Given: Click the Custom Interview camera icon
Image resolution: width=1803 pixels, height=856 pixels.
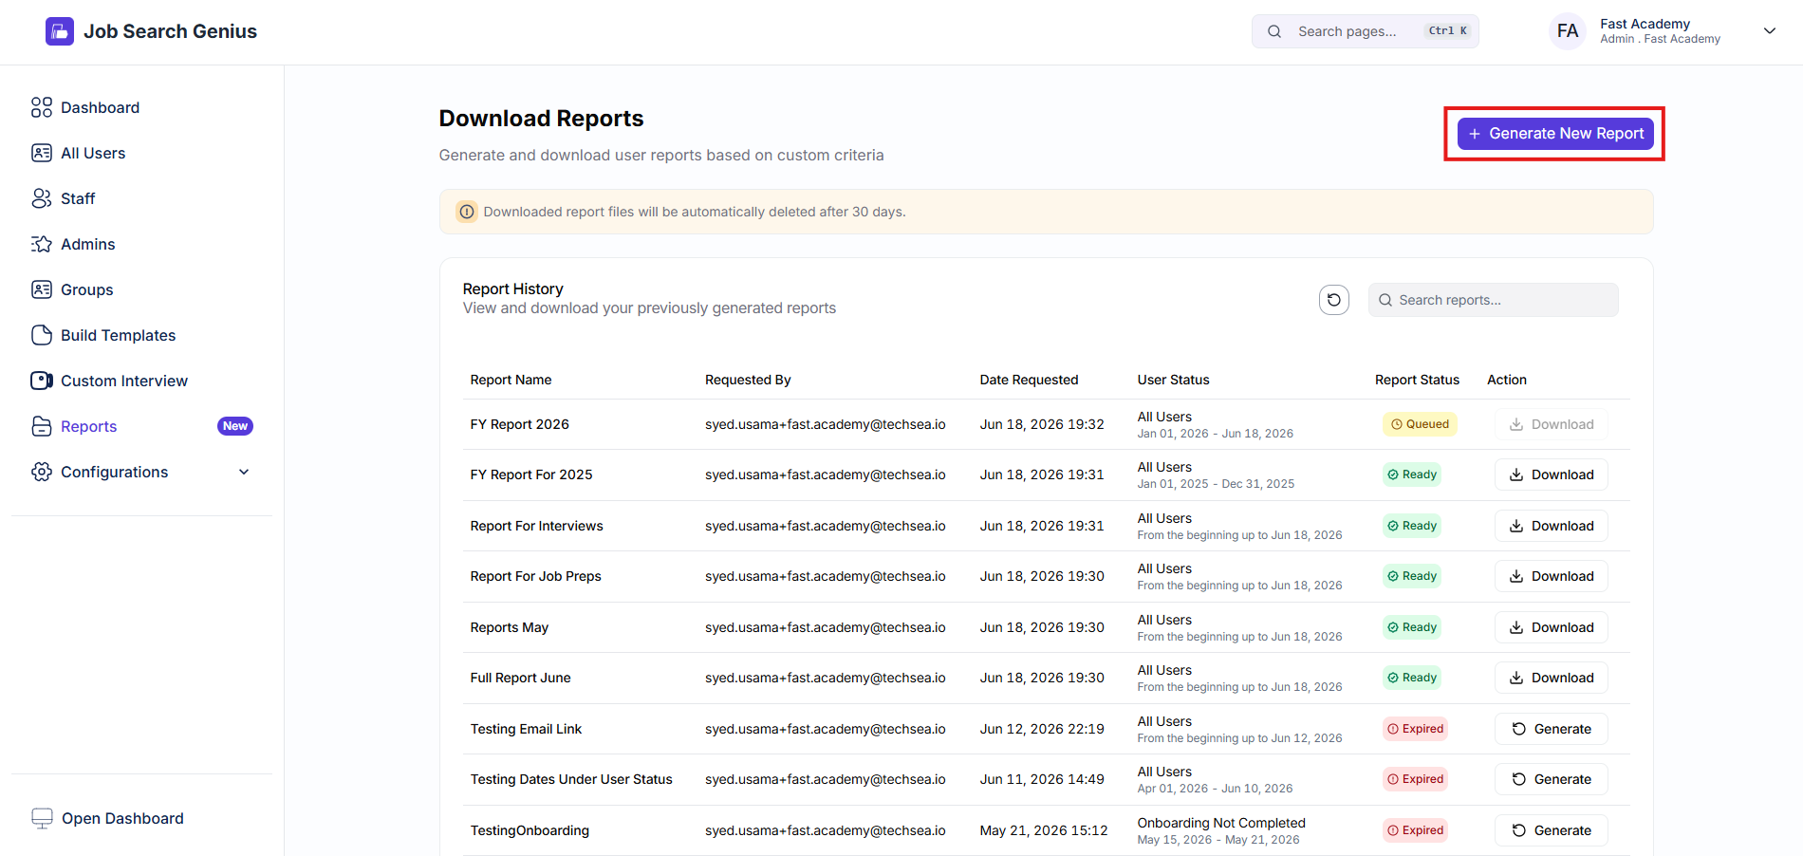Looking at the screenshot, I should [x=42, y=381].
